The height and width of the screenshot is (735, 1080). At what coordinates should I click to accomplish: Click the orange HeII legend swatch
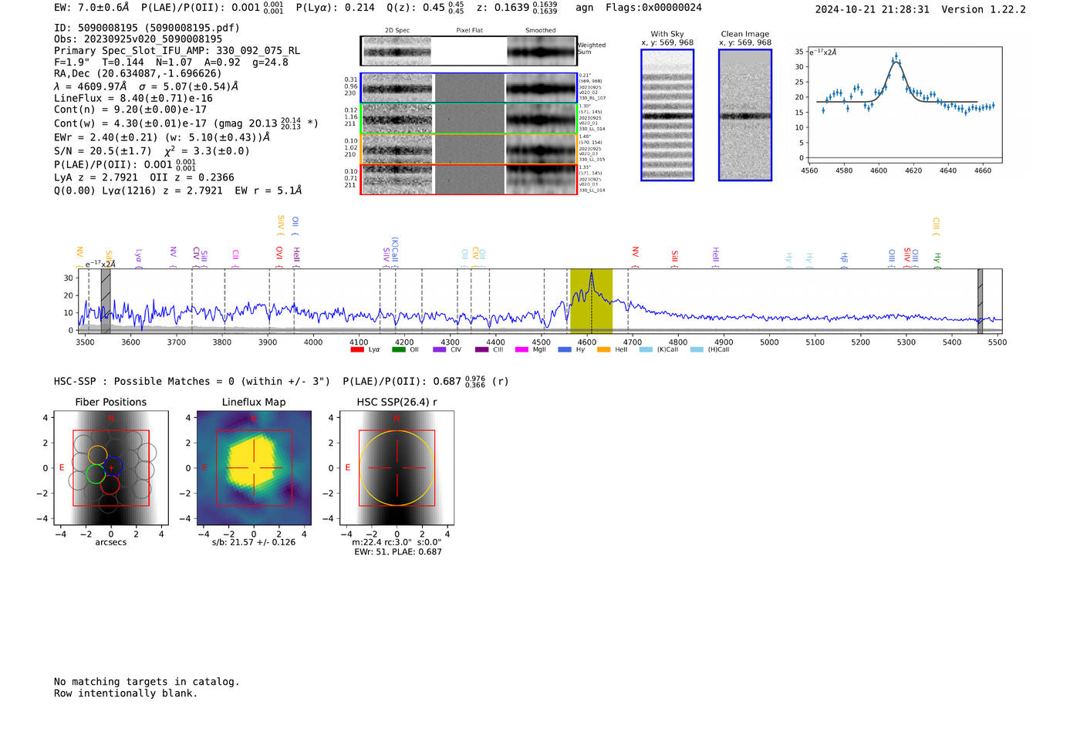[603, 349]
